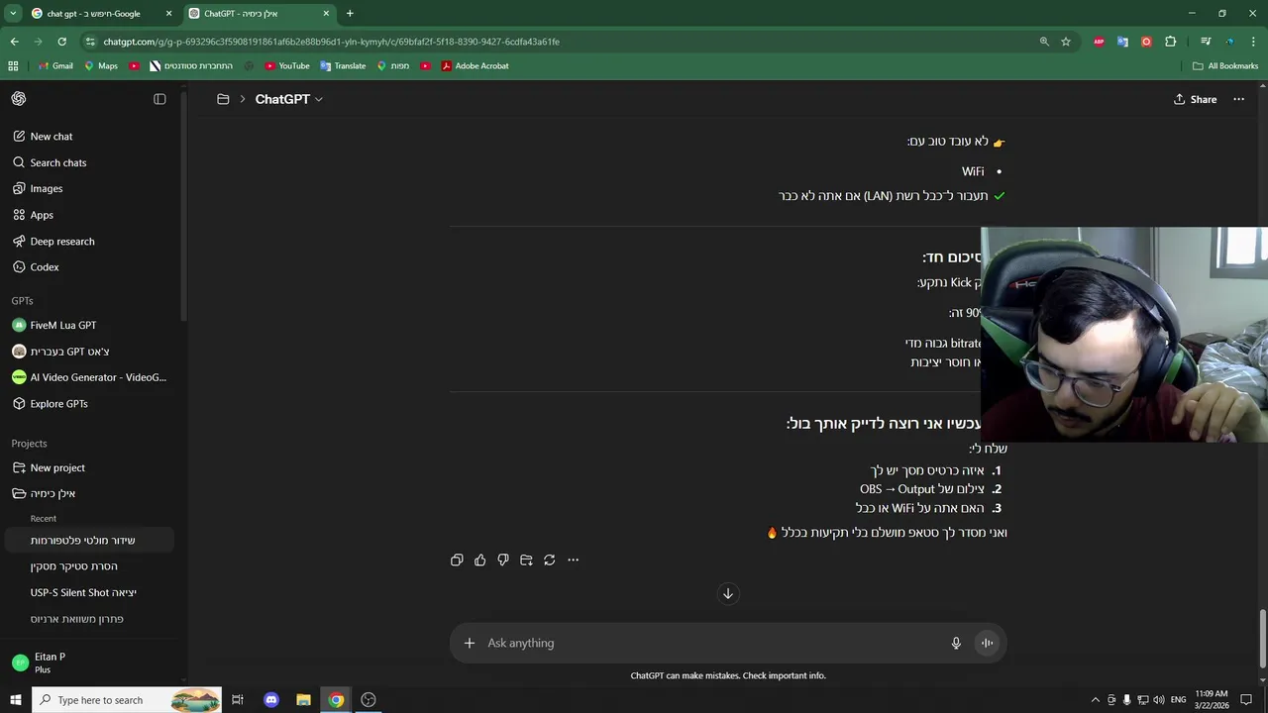This screenshot has width=1268, height=713.
Task: Open Explore GPTs
Action: coord(89,404)
